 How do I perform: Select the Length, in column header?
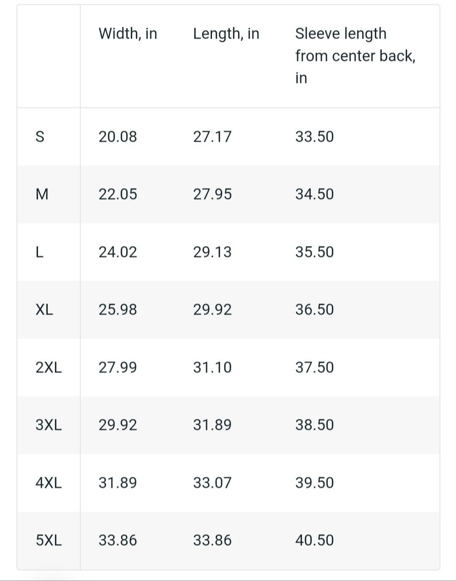pos(226,33)
